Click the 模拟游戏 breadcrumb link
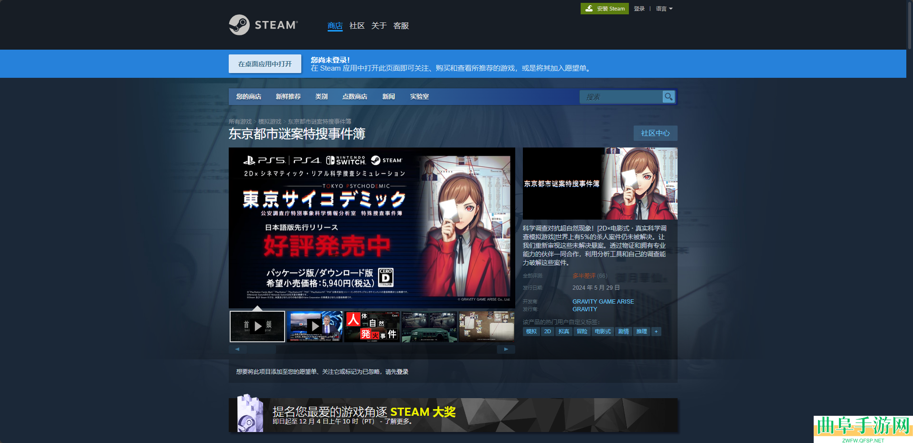Image resolution: width=913 pixels, height=443 pixels. [x=270, y=122]
